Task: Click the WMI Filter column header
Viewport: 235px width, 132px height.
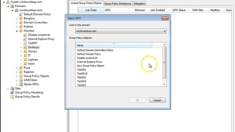Action: [x=198, y=10]
